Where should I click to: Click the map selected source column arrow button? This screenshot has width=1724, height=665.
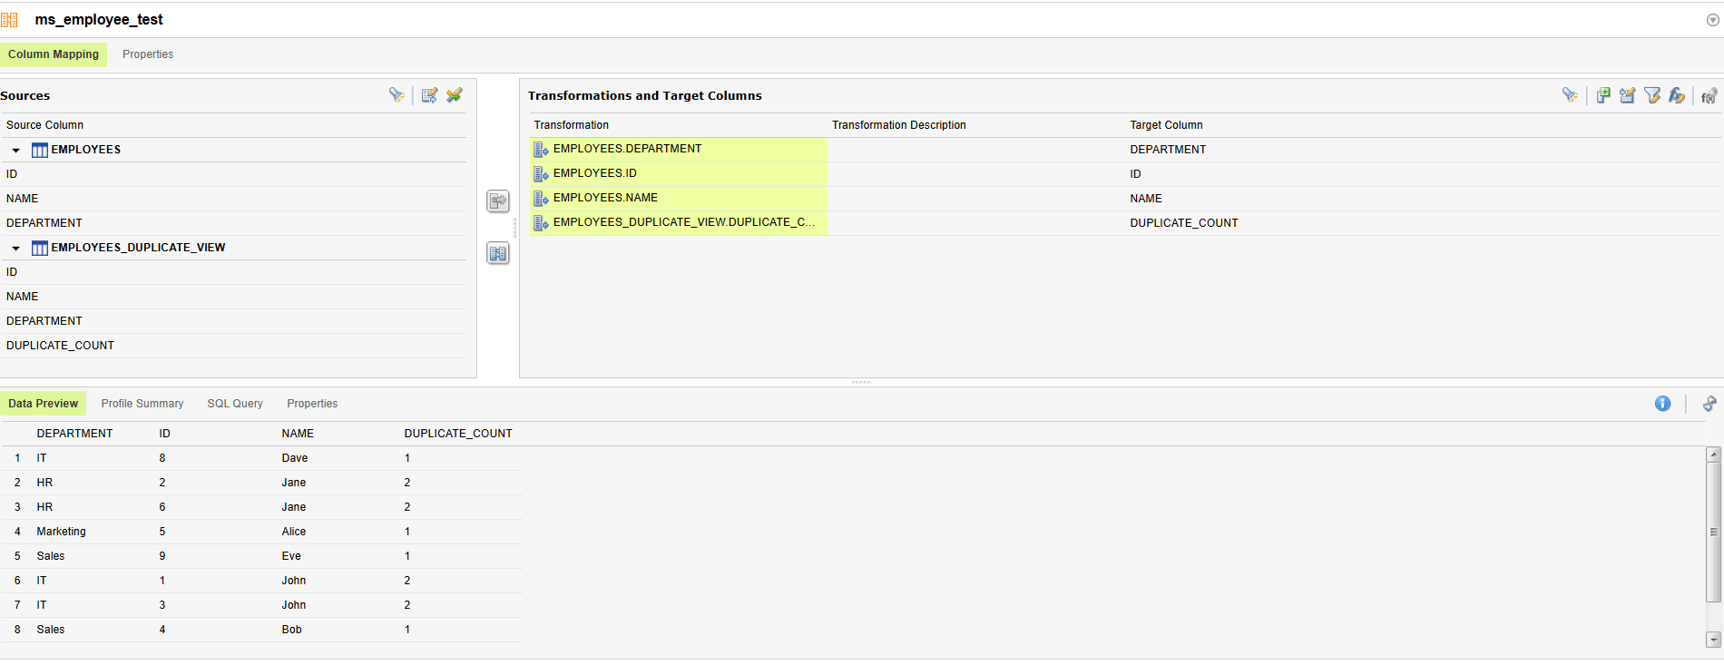[498, 201]
